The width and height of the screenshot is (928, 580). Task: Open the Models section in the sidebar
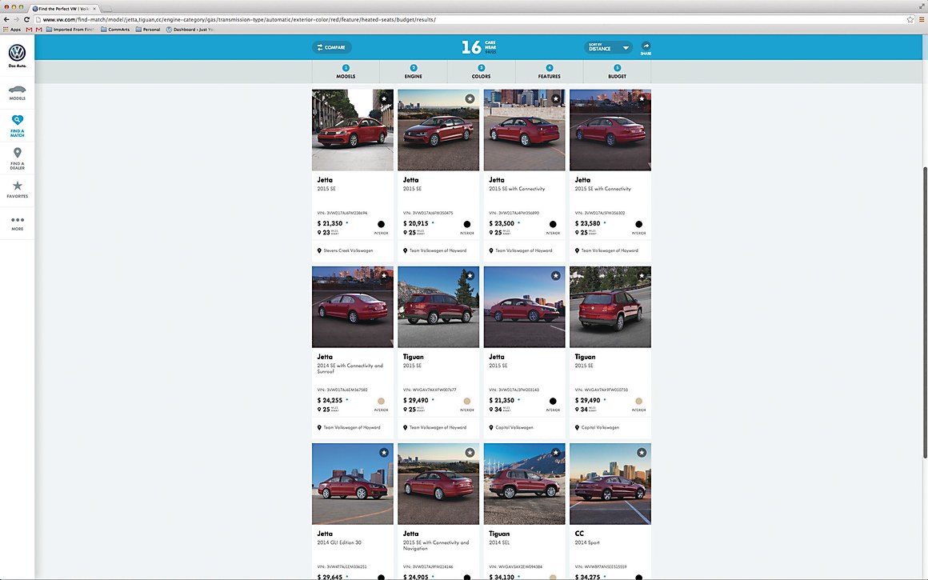[x=17, y=92]
